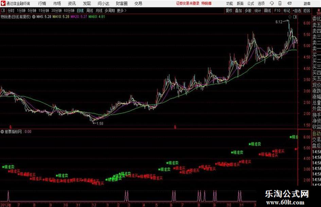Screen dimensions: 321x207
Task: Click the 现价 row in right panel
Action: tap(317, 85)
